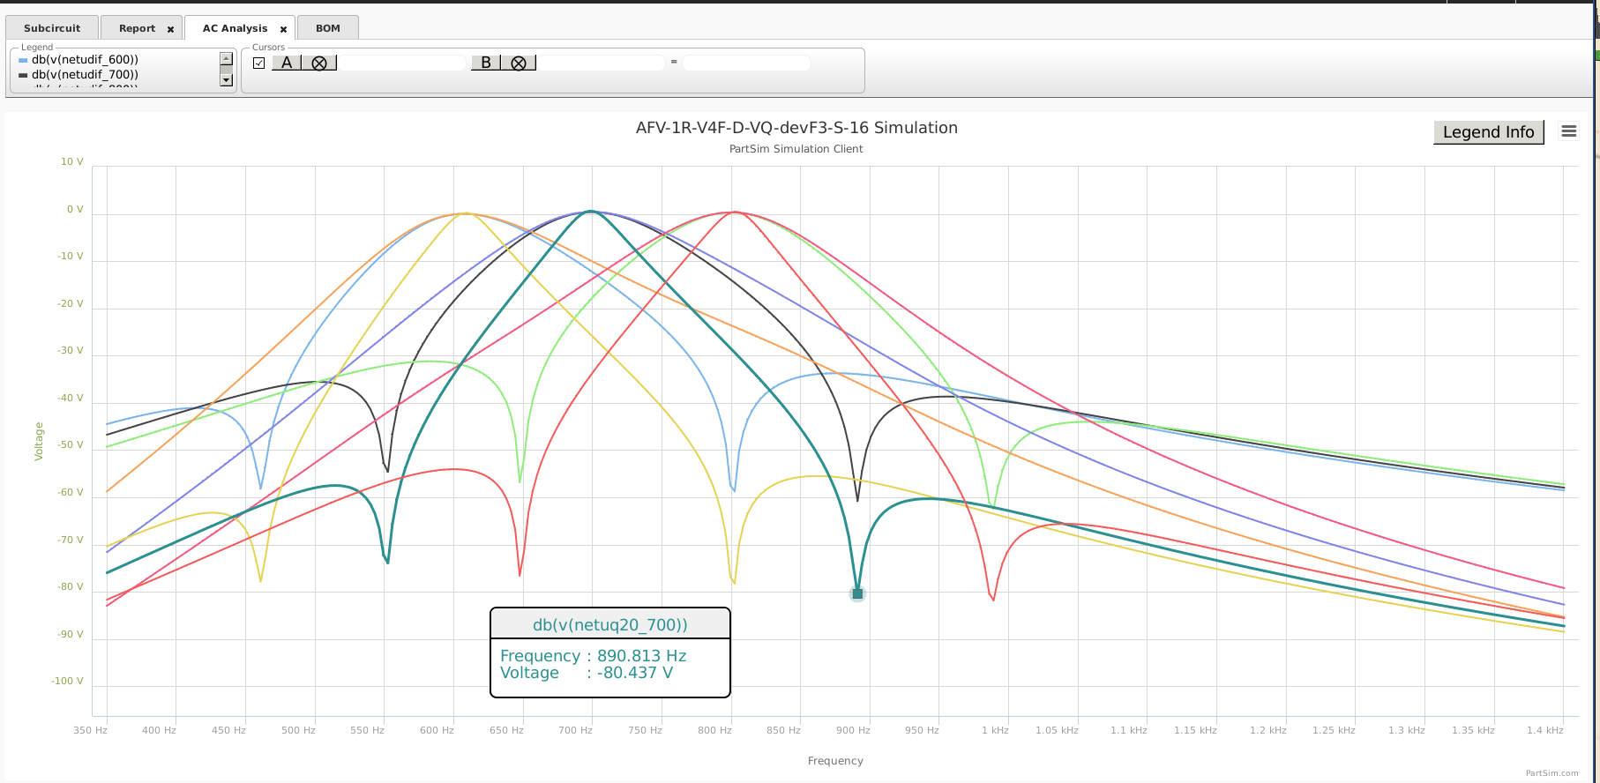Select the db(v(netudif_700)) legend entry
The height and width of the screenshot is (783, 1600).
85,75
